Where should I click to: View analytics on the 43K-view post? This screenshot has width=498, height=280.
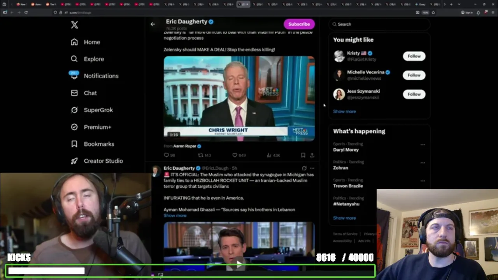coord(273,155)
